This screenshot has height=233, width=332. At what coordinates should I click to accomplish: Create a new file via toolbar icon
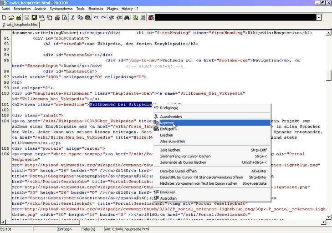[x=4, y=18]
